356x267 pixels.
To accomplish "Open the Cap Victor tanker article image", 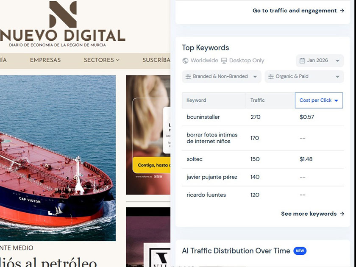I will point(58,158).
